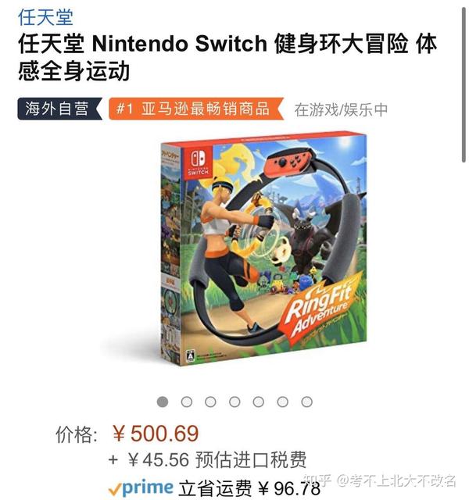This screenshot has height=500, width=469.
Task: Select the second image carousel dot
Action: 187,402
